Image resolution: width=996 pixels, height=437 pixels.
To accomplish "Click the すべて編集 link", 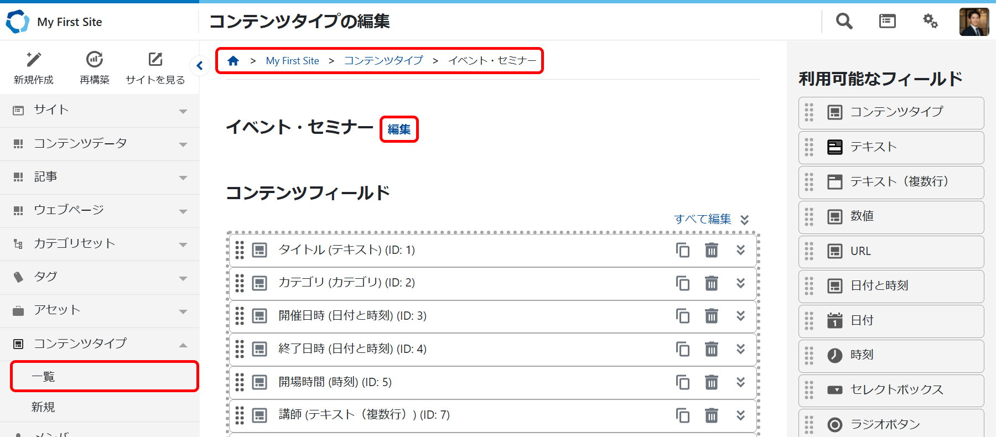I will [x=703, y=219].
